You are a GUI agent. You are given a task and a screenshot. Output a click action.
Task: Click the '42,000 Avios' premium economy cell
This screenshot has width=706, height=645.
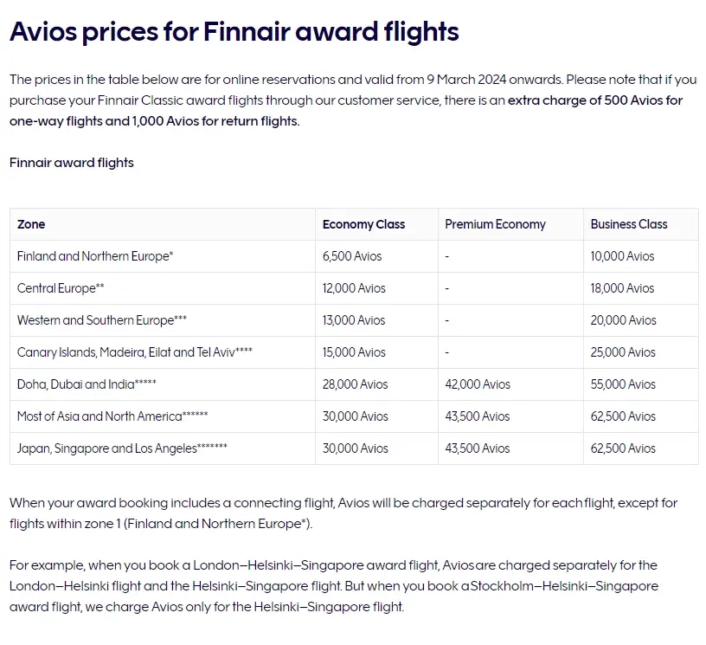click(x=478, y=384)
